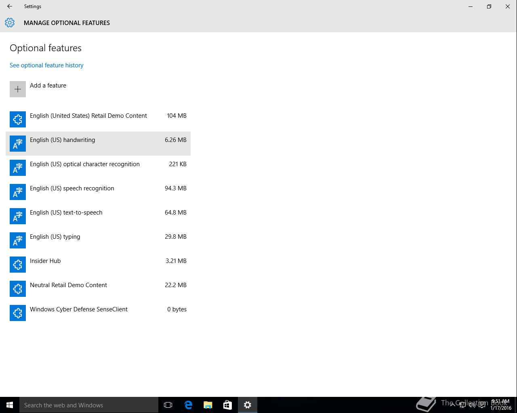The width and height of the screenshot is (517, 413).
Task: Click Windows Cyber Defense SenseClient icon
Action: [18, 313]
